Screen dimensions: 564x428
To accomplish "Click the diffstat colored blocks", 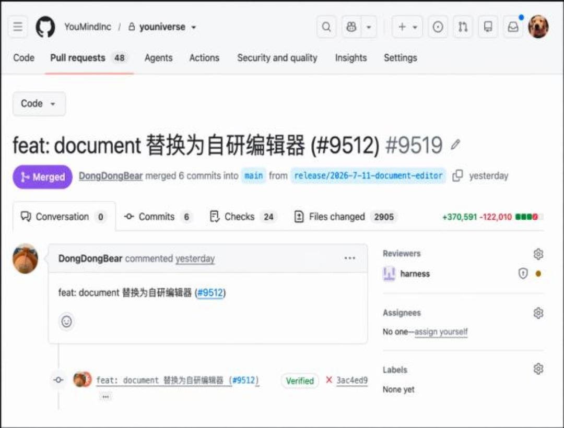I will click(x=528, y=217).
